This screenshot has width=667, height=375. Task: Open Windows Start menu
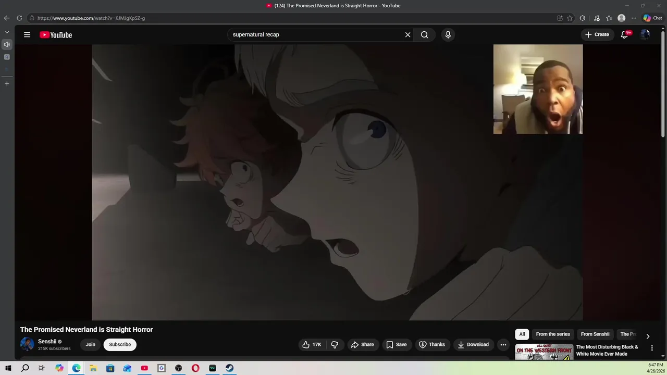[x=8, y=368]
